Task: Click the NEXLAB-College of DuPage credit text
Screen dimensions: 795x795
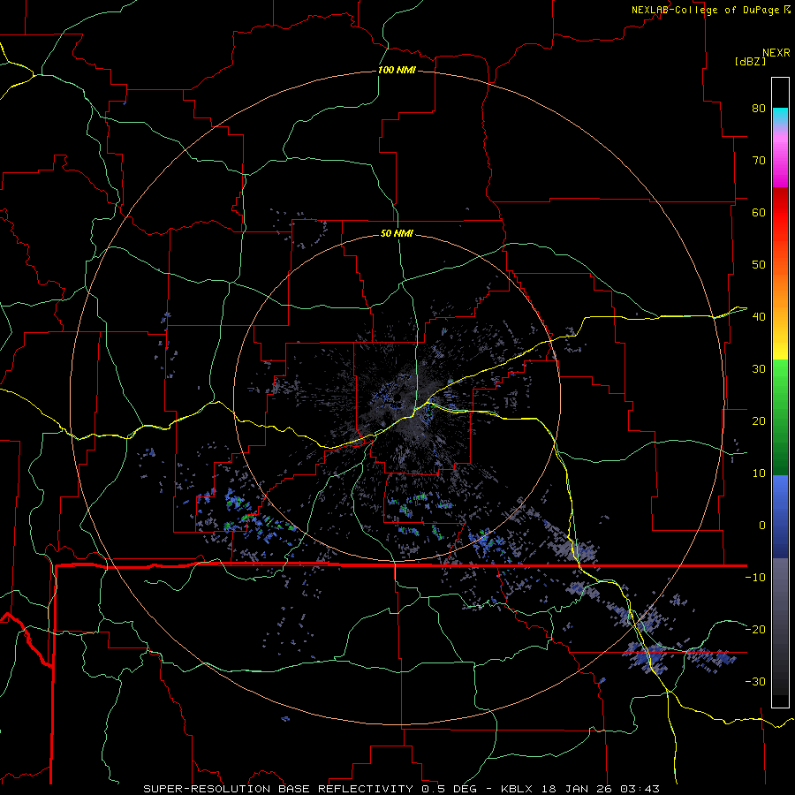Action: coord(705,10)
